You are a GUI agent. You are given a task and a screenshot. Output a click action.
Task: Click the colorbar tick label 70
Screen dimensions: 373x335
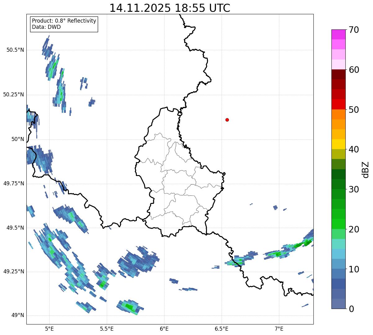tap(354, 30)
